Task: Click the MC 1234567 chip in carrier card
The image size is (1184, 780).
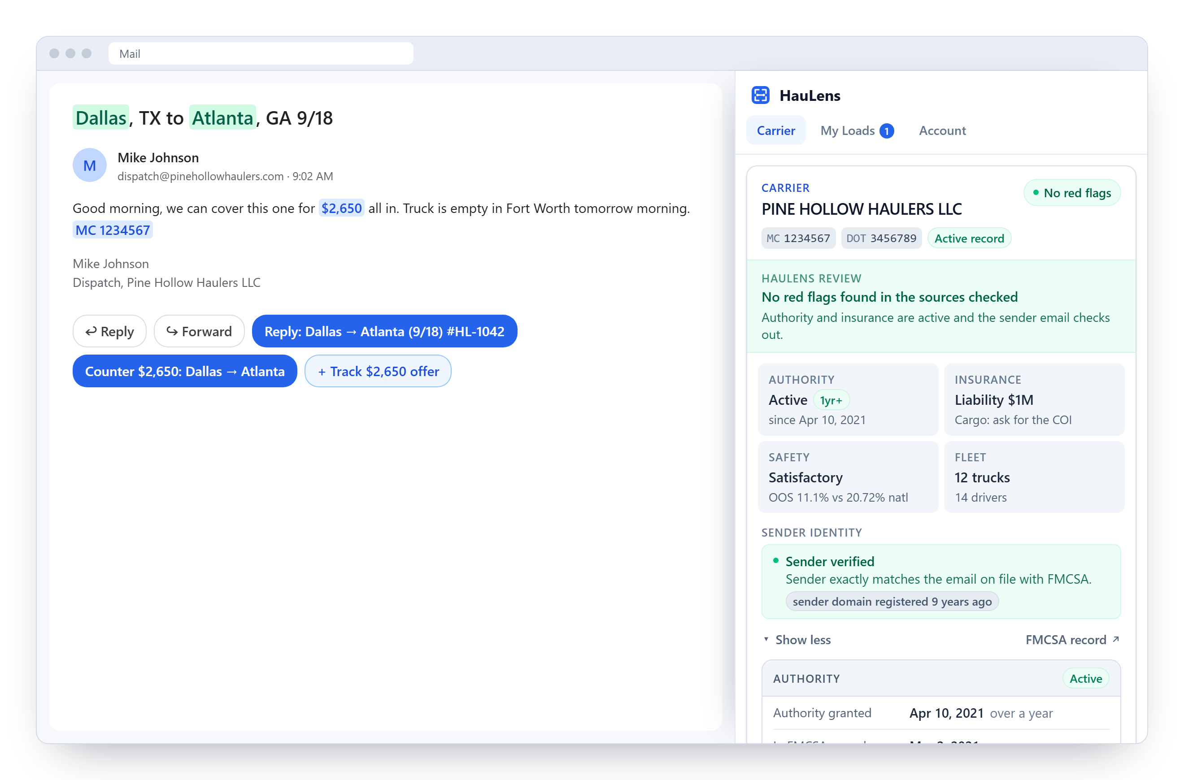Action: (x=798, y=238)
